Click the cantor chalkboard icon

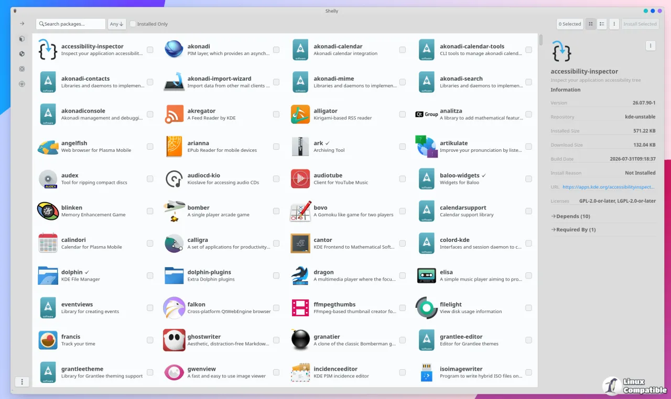click(300, 243)
